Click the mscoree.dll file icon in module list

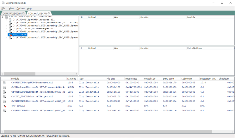pos(4,83)
